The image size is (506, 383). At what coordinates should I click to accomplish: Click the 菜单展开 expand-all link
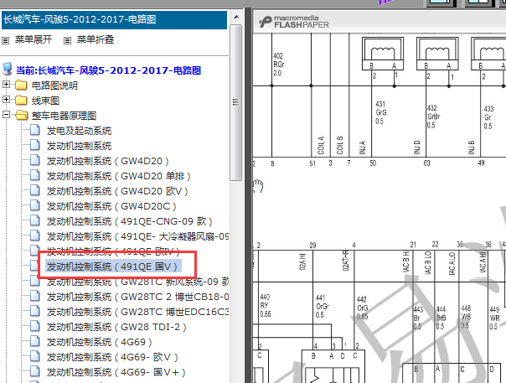[34, 39]
